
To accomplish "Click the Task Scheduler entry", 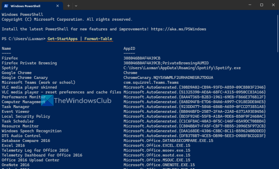I will 19,121.
